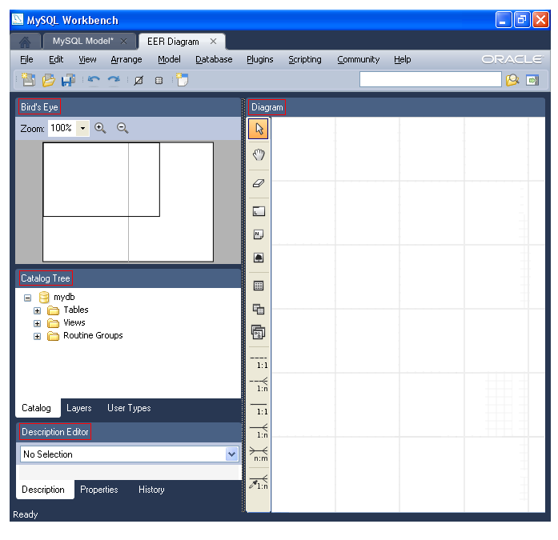
Task: Switch to the Properties tab
Action: 98,490
